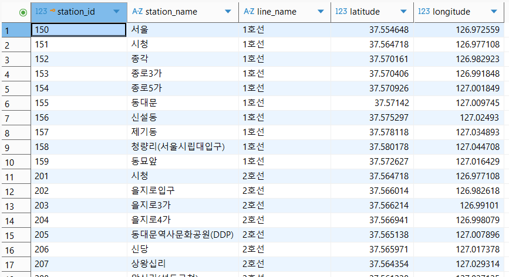Select the longitude value 127.029314
Image resolution: width=509 pixels, height=277 pixels.
459,264
